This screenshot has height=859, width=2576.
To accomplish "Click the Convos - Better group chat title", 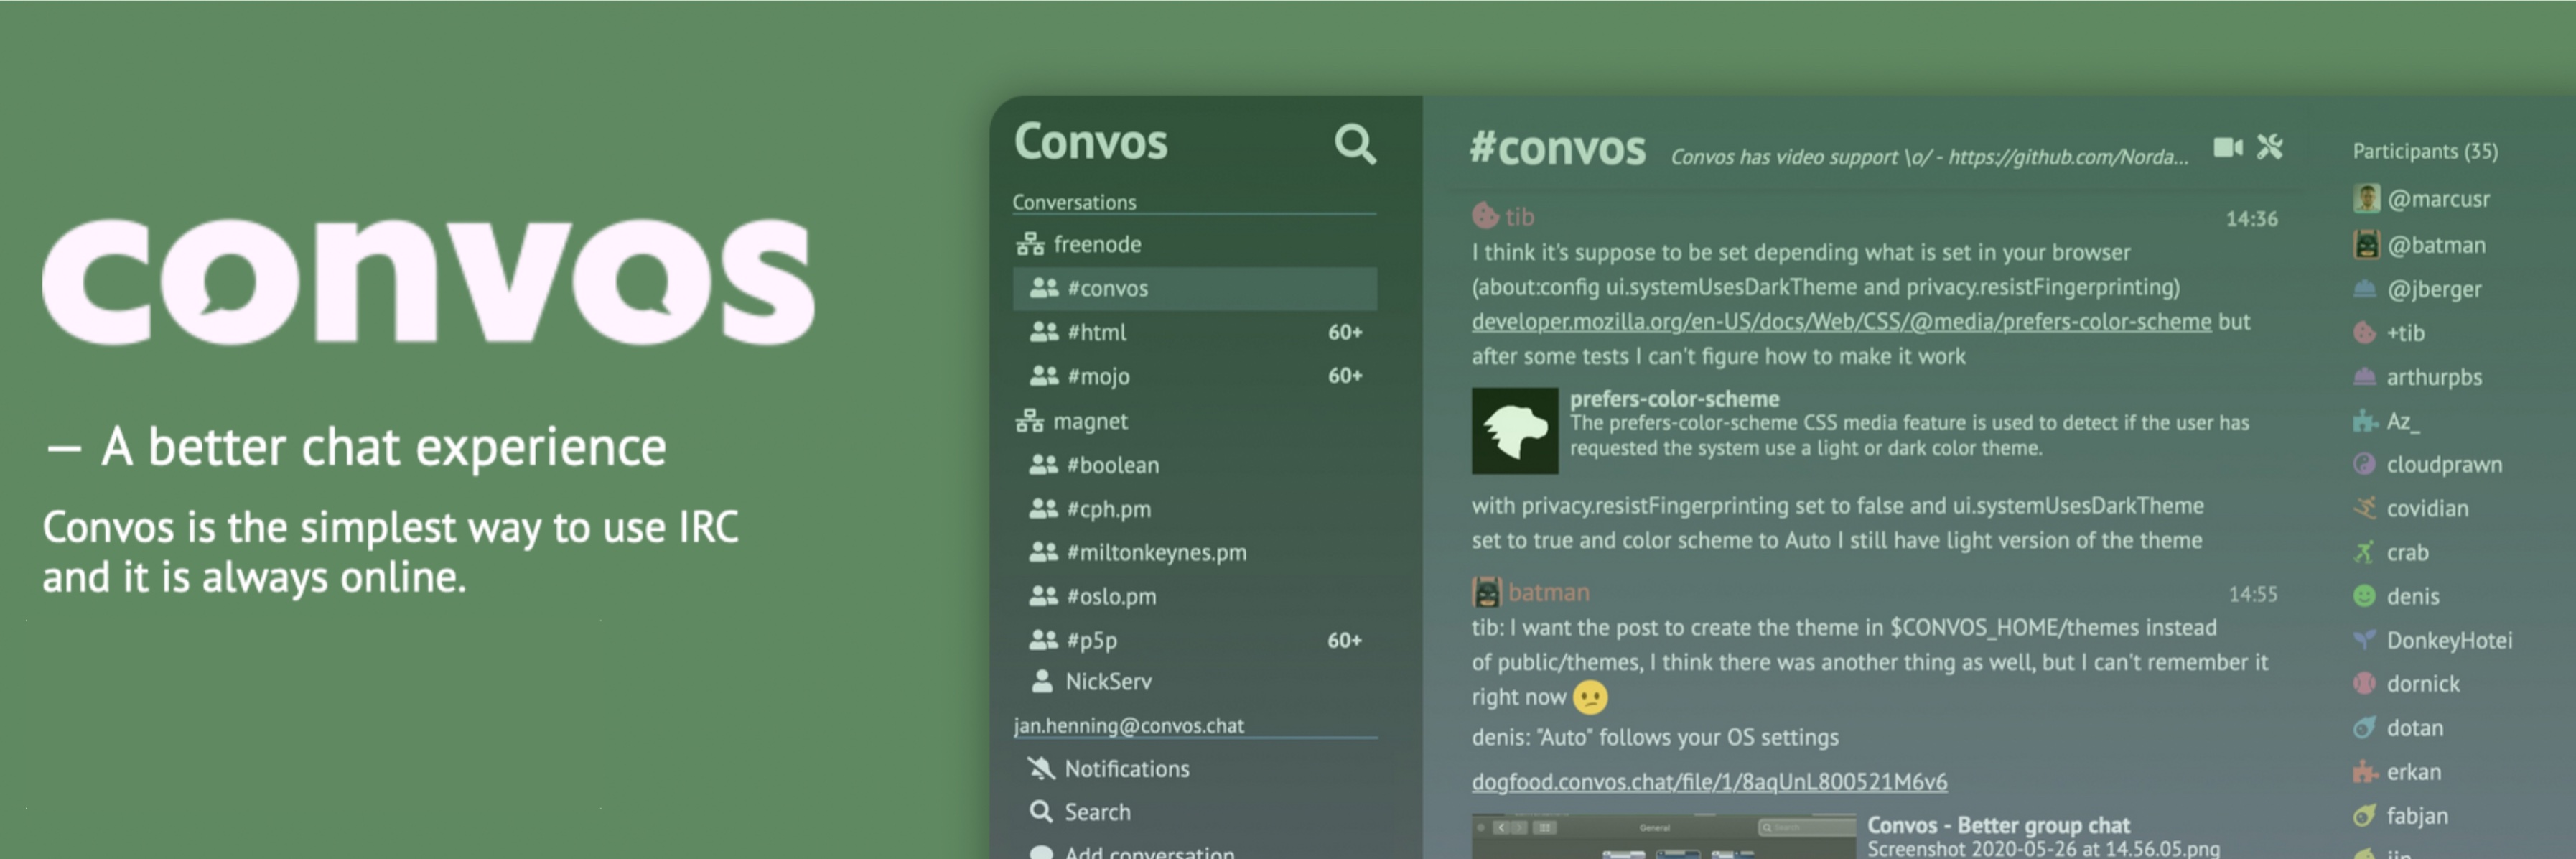I will pos(1998,825).
